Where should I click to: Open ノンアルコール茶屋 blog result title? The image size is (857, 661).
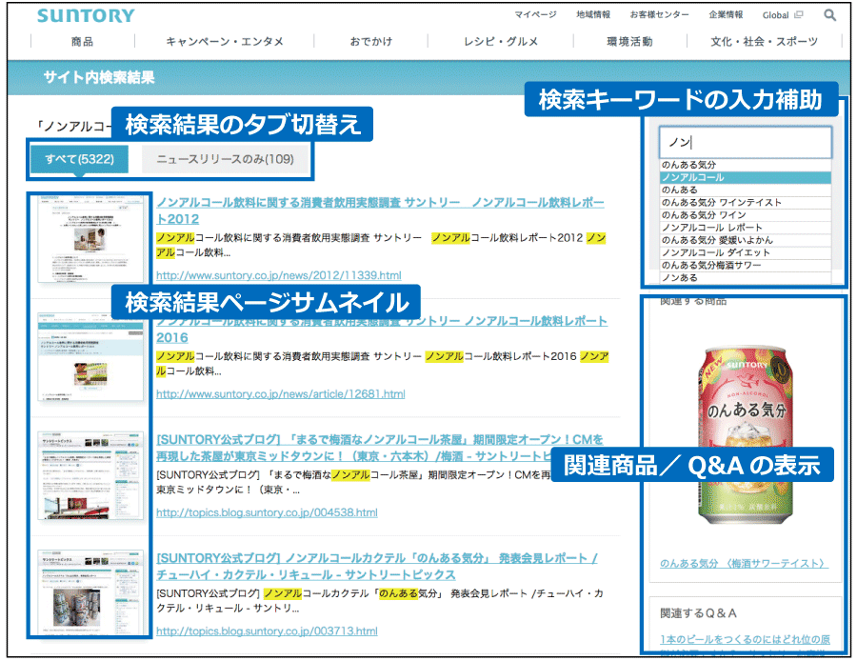(x=380, y=448)
